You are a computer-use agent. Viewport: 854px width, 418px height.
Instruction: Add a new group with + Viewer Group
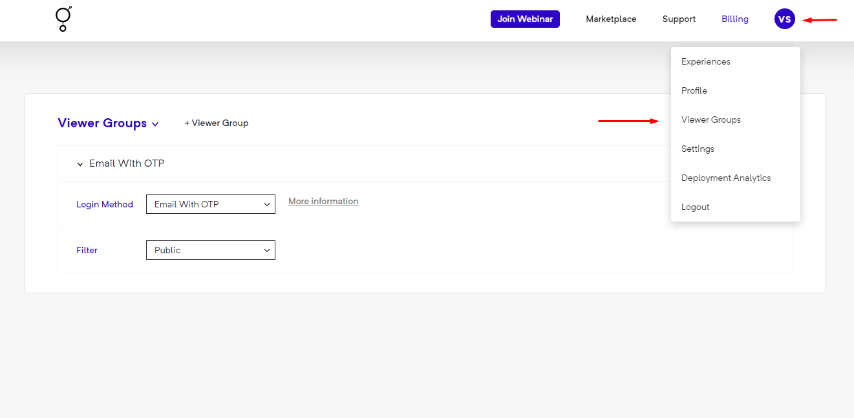click(216, 123)
